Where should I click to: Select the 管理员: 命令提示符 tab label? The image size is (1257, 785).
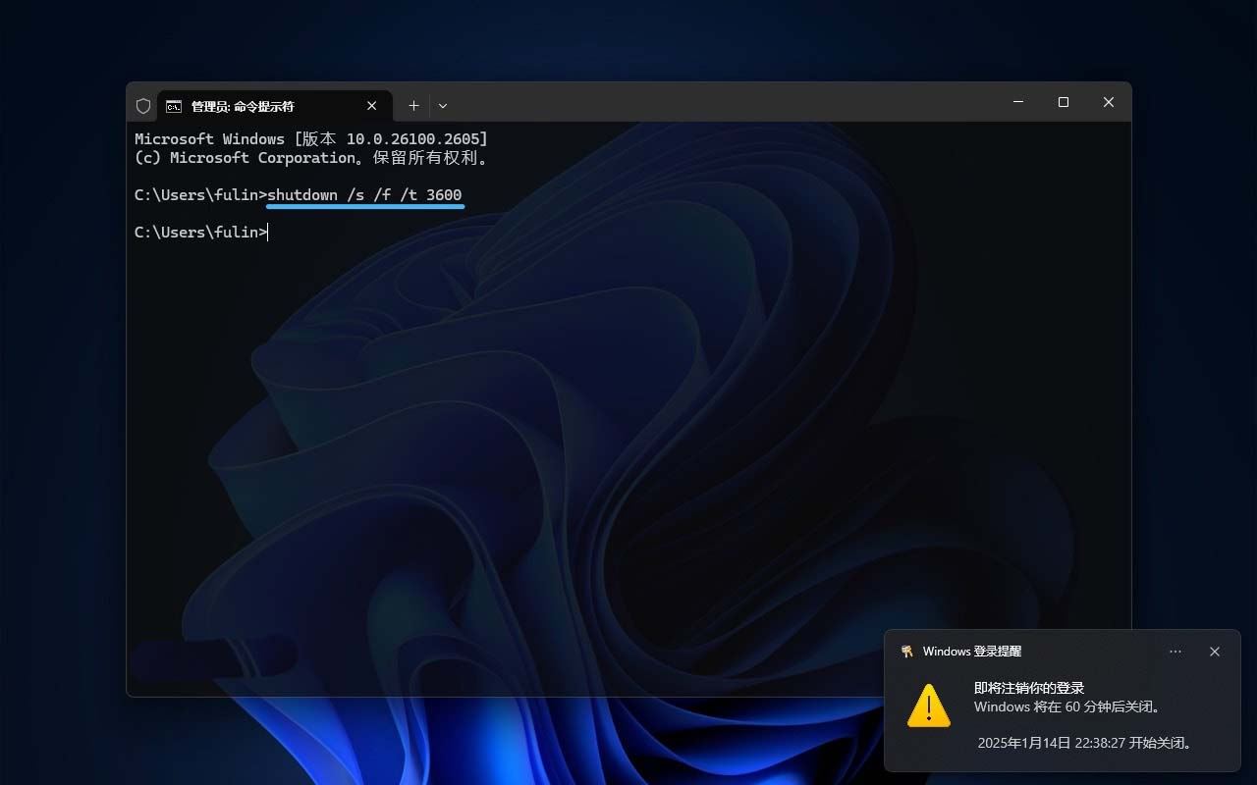(243, 106)
